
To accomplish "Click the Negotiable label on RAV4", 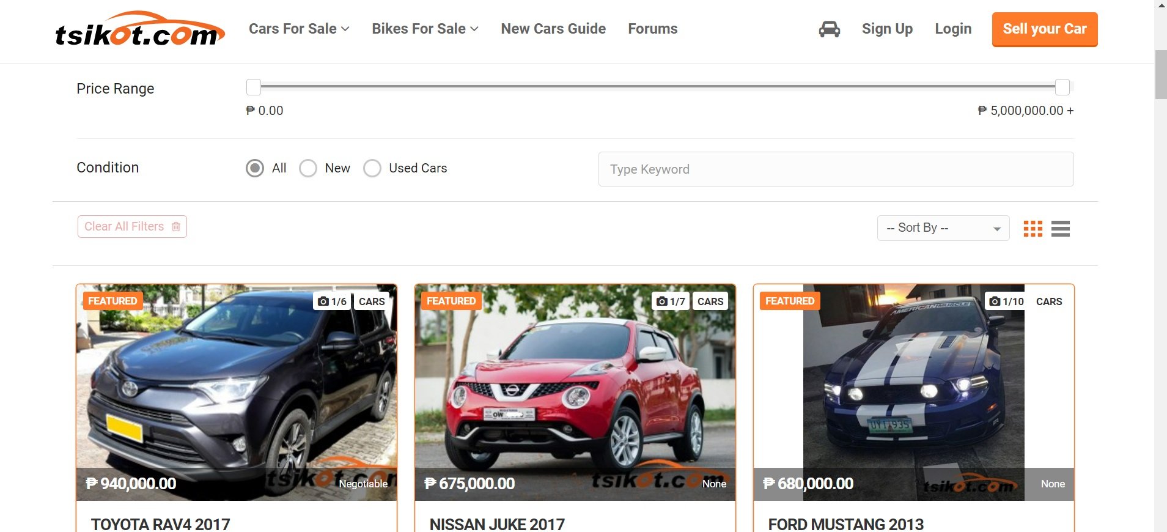I will (x=363, y=484).
